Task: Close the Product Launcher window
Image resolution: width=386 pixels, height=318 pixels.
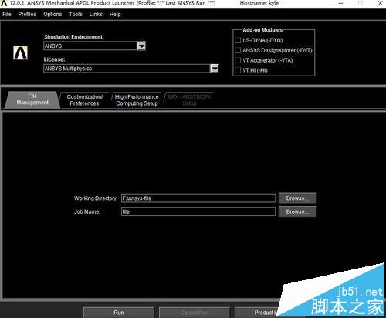Action: (380, 3)
